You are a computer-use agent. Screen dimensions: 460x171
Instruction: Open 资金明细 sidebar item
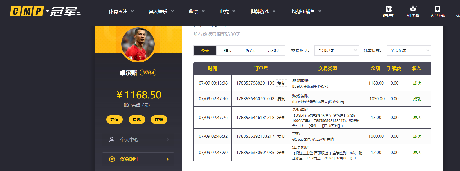pyautogui.click(x=138, y=159)
